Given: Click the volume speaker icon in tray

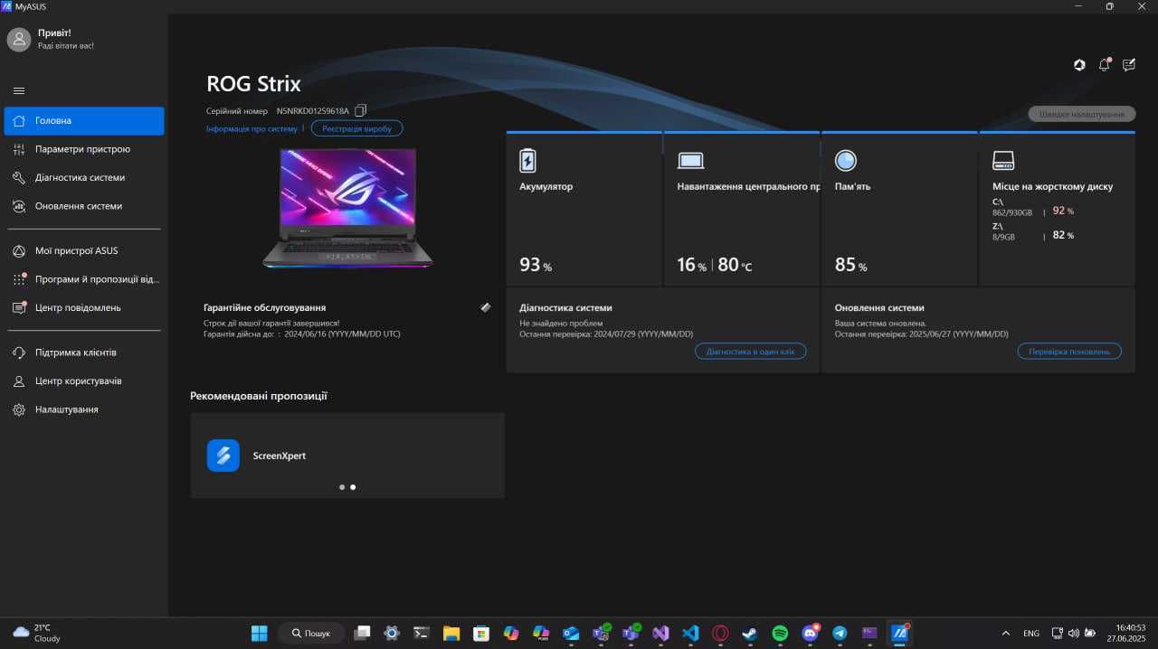Looking at the screenshot, I should (1074, 633).
